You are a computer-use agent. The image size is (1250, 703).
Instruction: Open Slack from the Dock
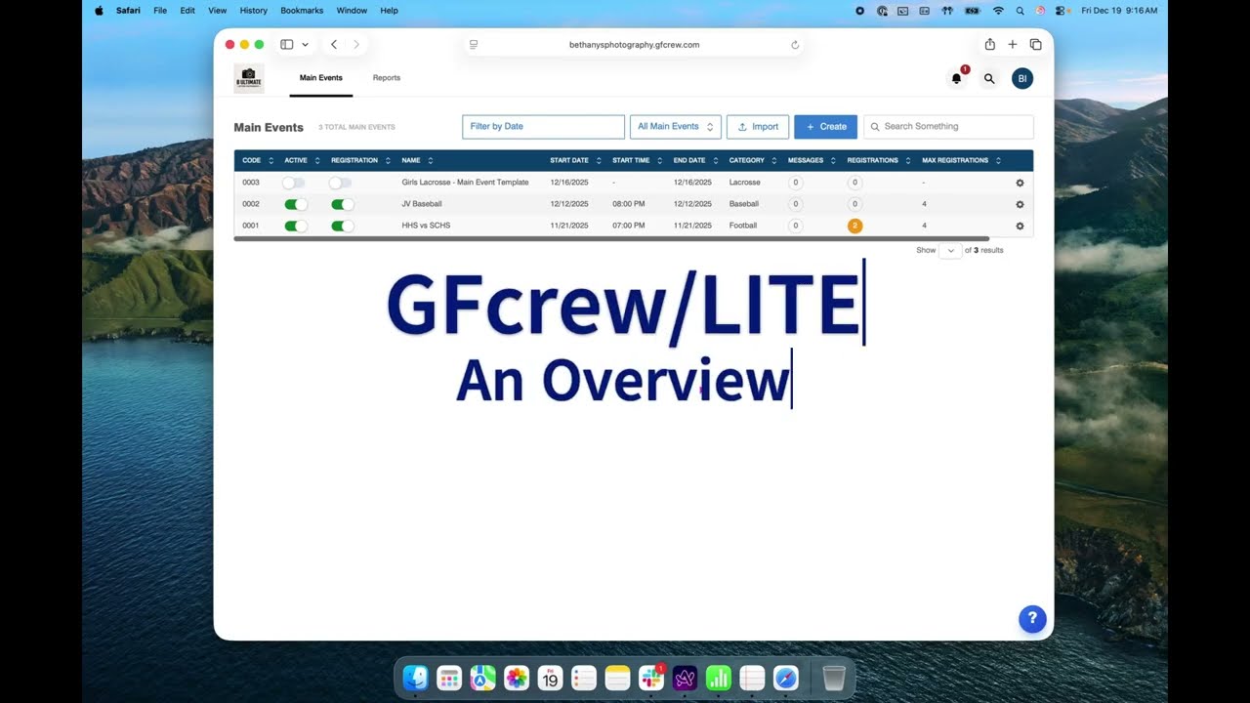[x=650, y=678]
